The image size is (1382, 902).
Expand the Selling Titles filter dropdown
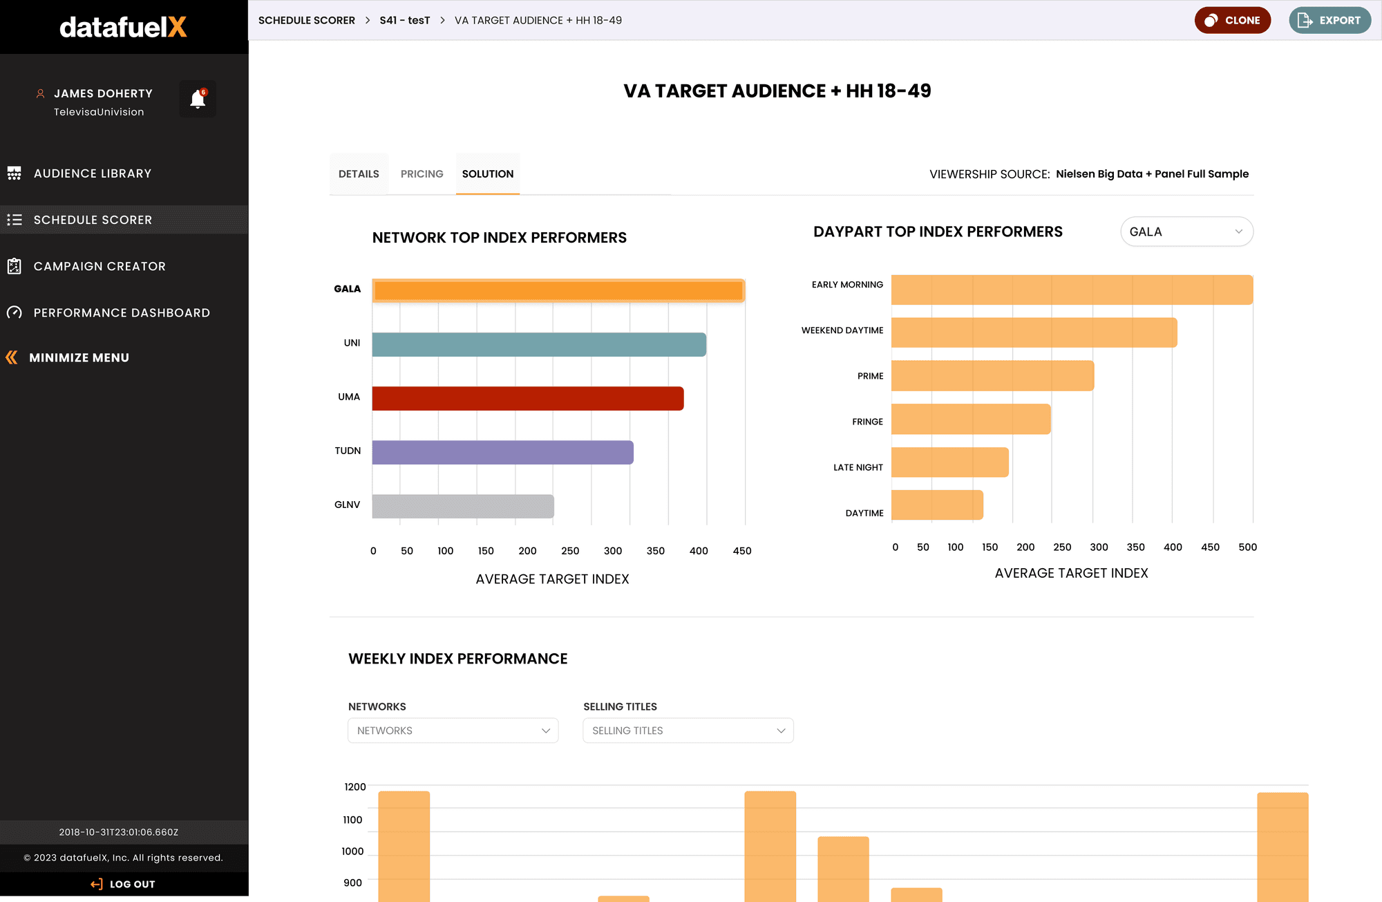688,731
